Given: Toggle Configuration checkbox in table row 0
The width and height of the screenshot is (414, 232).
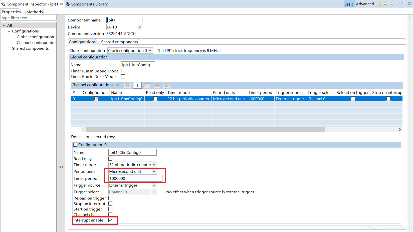Looking at the screenshot, I should point(96,99).
